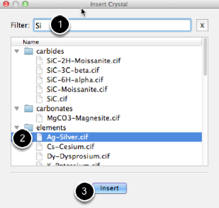Click the MgCO3-Magnesite.cif file icon

[x=40, y=118]
